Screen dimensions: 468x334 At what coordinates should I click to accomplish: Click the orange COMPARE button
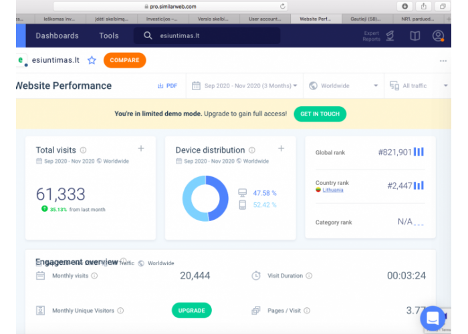(x=125, y=60)
